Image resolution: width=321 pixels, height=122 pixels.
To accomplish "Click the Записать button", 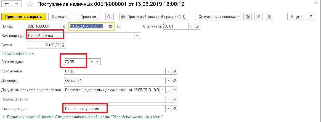I will click(60, 17).
